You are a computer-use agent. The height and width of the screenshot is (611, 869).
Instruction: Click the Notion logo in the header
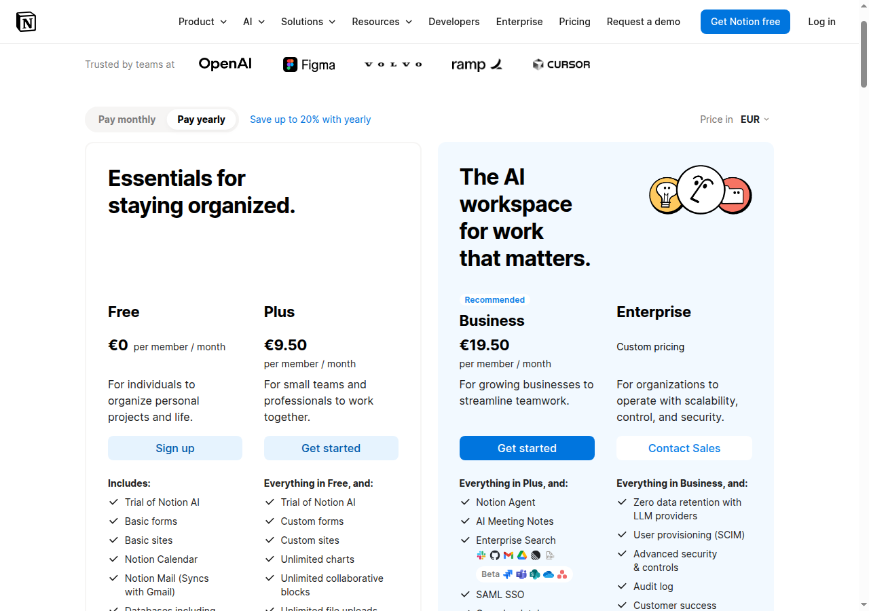[x=26, y=22]
